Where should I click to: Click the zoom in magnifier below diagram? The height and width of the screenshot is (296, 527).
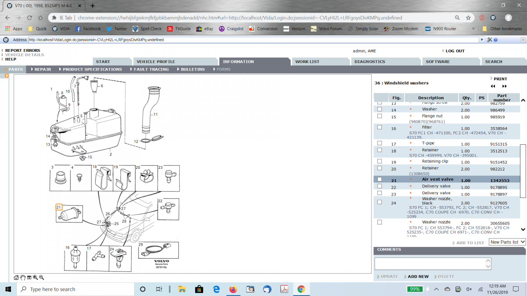tap(35, 278)
